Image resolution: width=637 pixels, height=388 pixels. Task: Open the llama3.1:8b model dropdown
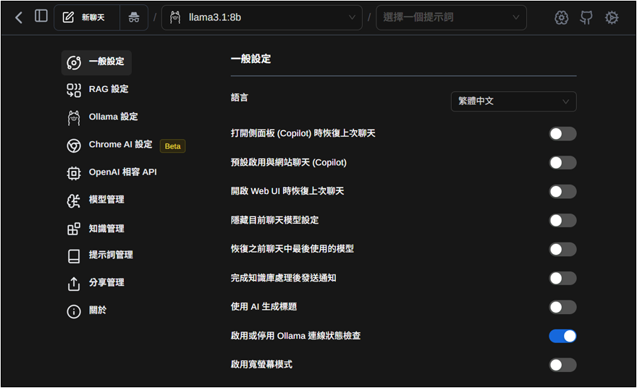[x=262, y=17]
